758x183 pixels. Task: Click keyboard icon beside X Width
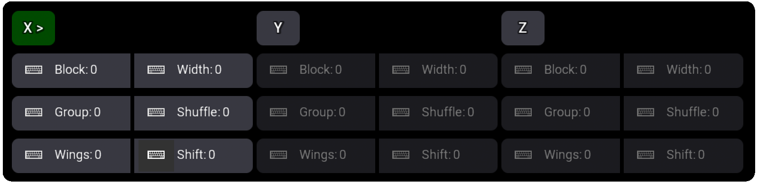[156, 70]
